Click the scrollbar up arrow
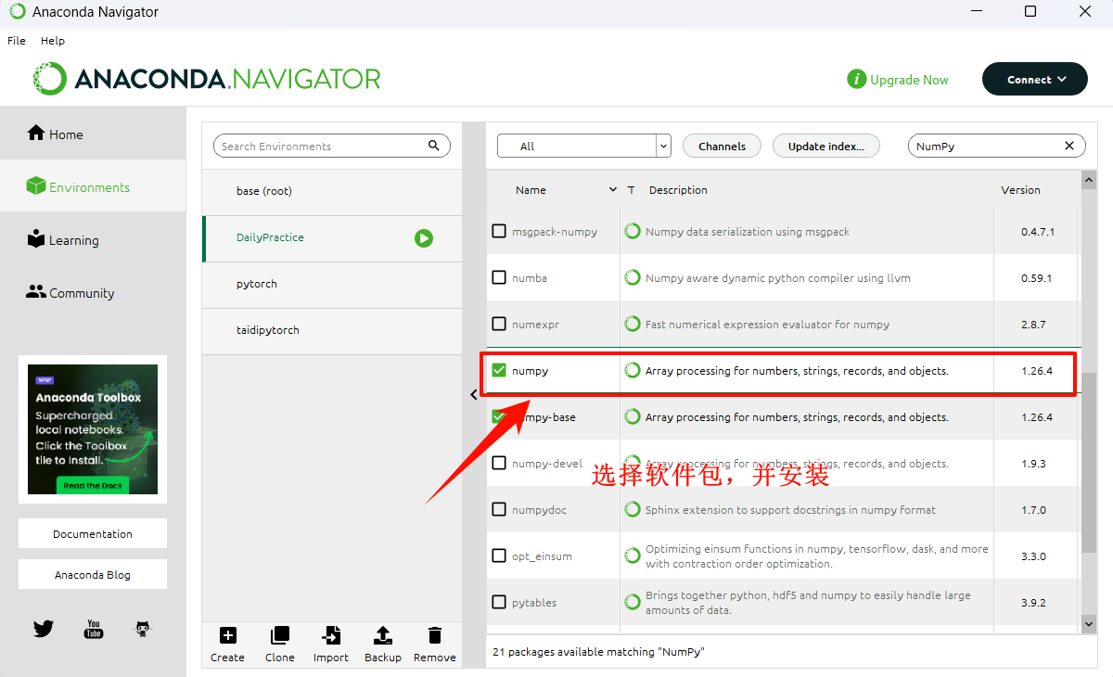Screen dimensions: 1113x677 click(1089, 178)
